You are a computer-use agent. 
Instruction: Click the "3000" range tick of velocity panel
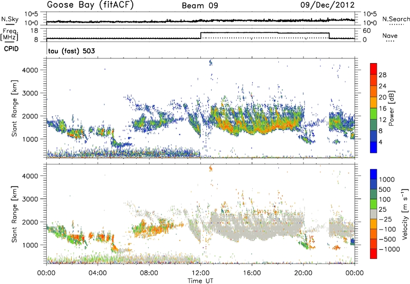30,199
